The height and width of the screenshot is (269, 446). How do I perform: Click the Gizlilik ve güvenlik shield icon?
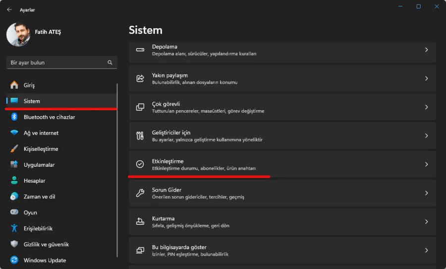(x=14, y=244)
